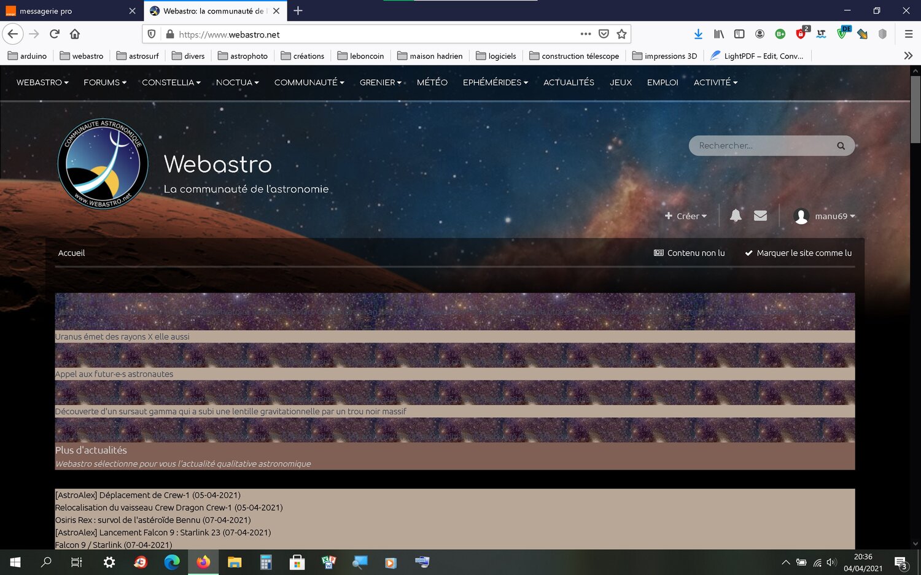
Task: Open File Explorer from the taskbar
Action: 235,562
